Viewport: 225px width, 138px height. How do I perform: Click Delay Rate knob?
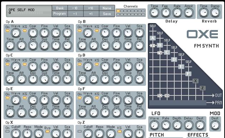177,13
